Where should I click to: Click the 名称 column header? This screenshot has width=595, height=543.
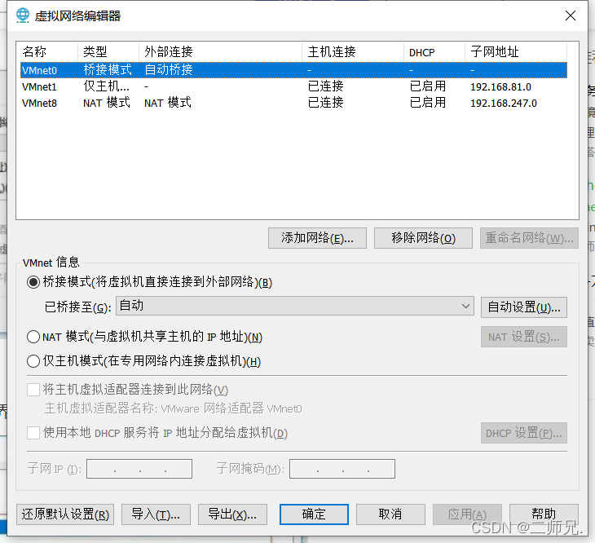tap(47, 51)
